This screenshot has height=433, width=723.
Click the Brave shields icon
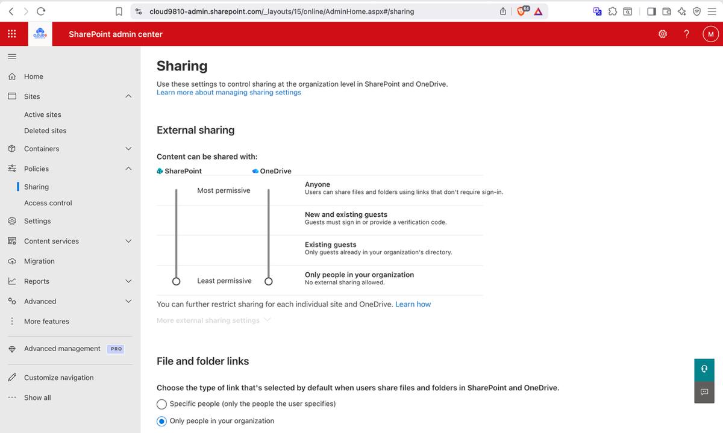click(522, 11)
